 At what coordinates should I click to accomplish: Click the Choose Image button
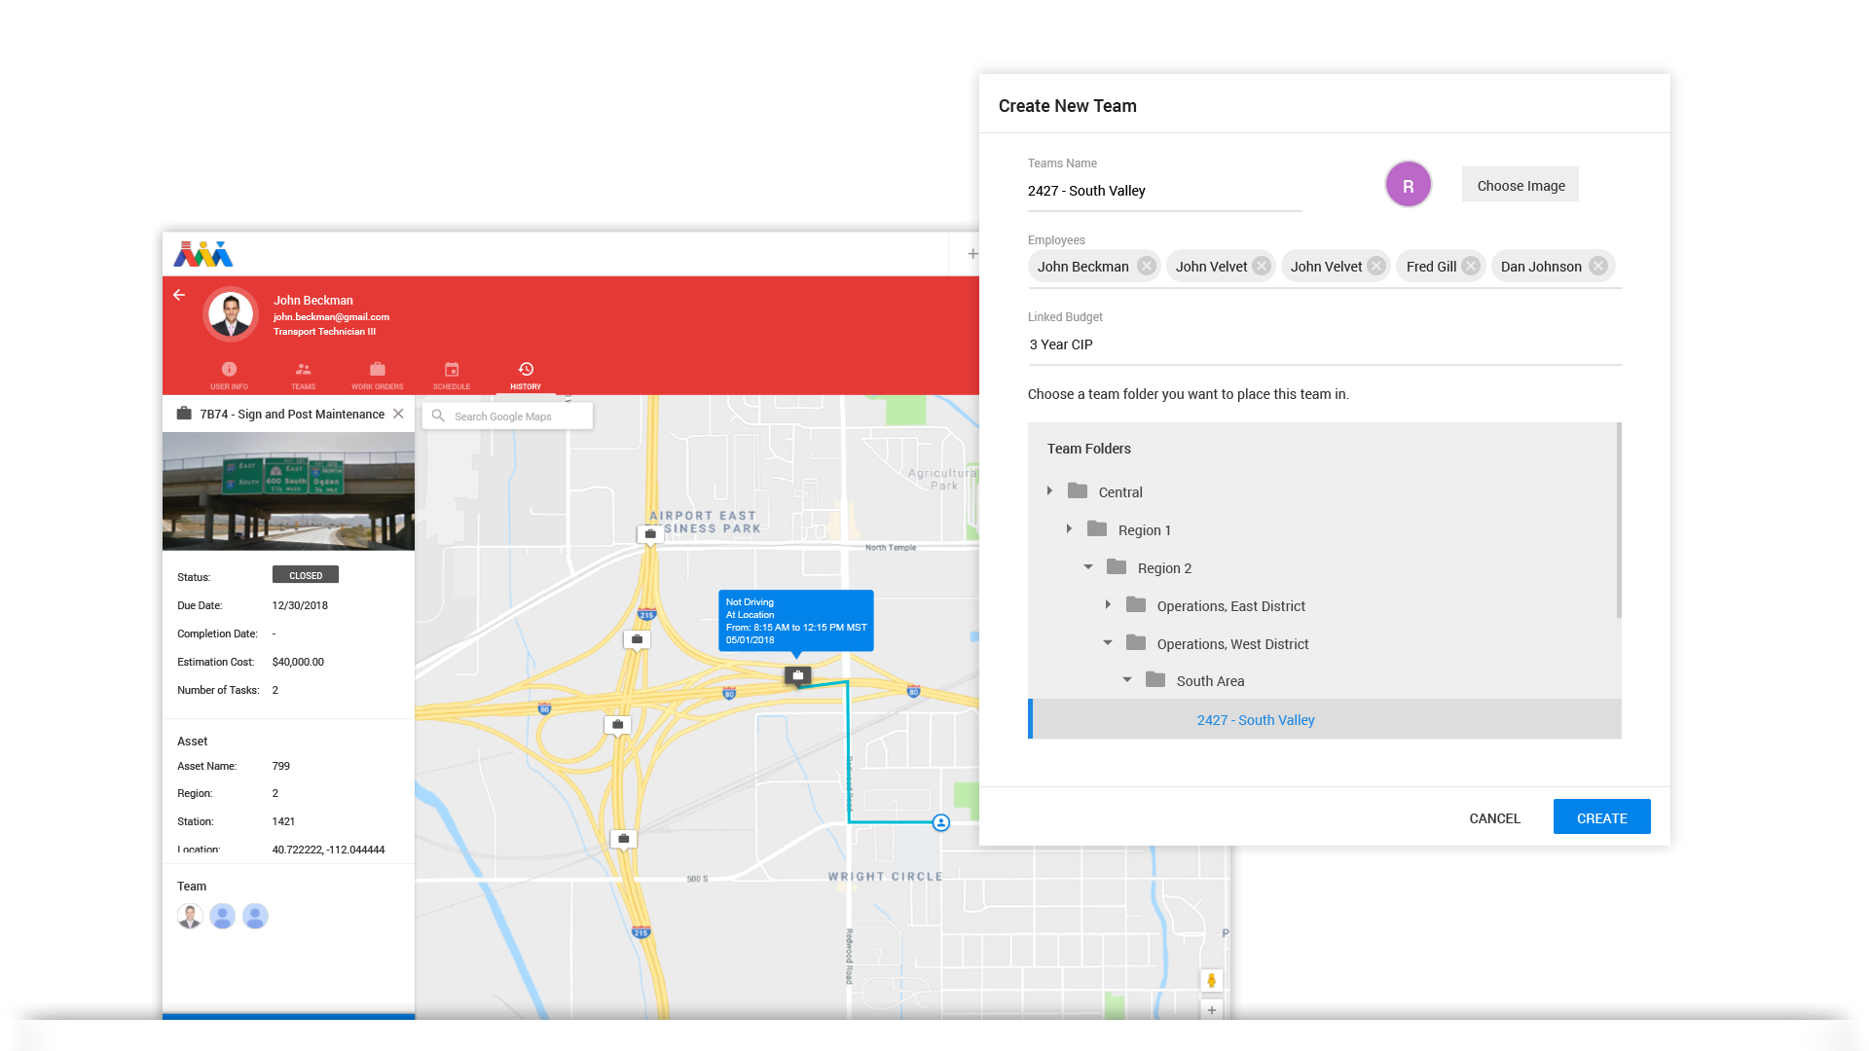click(1521, 185)
